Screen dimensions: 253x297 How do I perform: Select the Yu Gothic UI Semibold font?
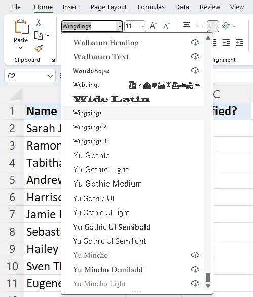[133, 227]
